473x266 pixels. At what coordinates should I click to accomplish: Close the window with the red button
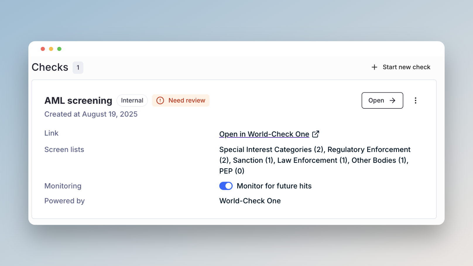(43, 49)
